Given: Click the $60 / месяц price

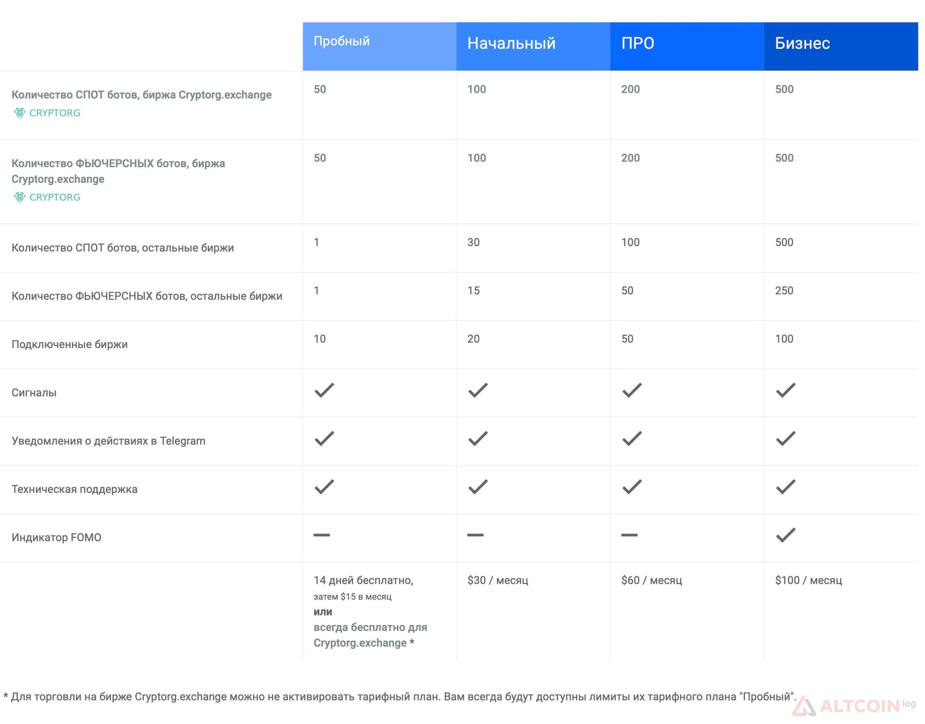Looking at the screenshot, I should (x=651, y=580).
